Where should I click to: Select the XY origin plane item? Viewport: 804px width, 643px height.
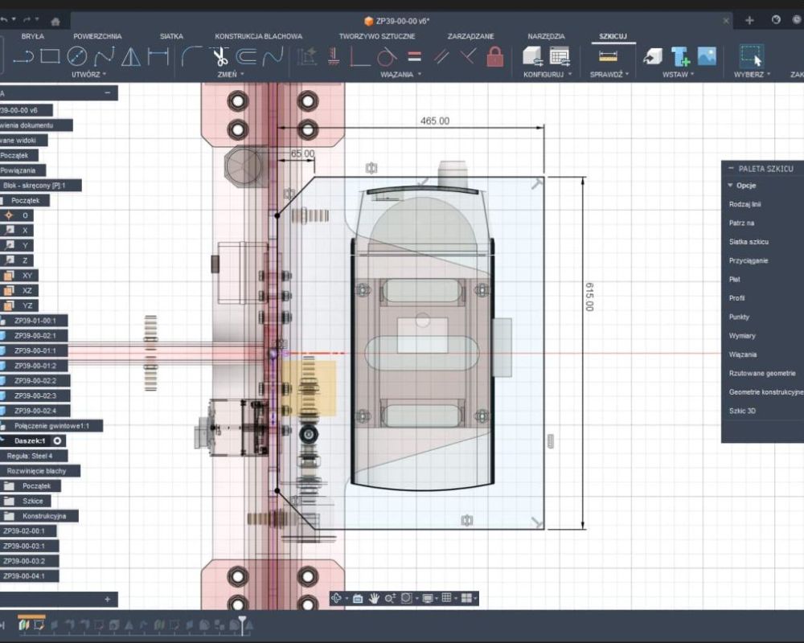pyautogui.click(x=27, y=275)
